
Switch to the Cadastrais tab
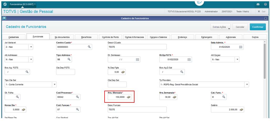(14, 37)
